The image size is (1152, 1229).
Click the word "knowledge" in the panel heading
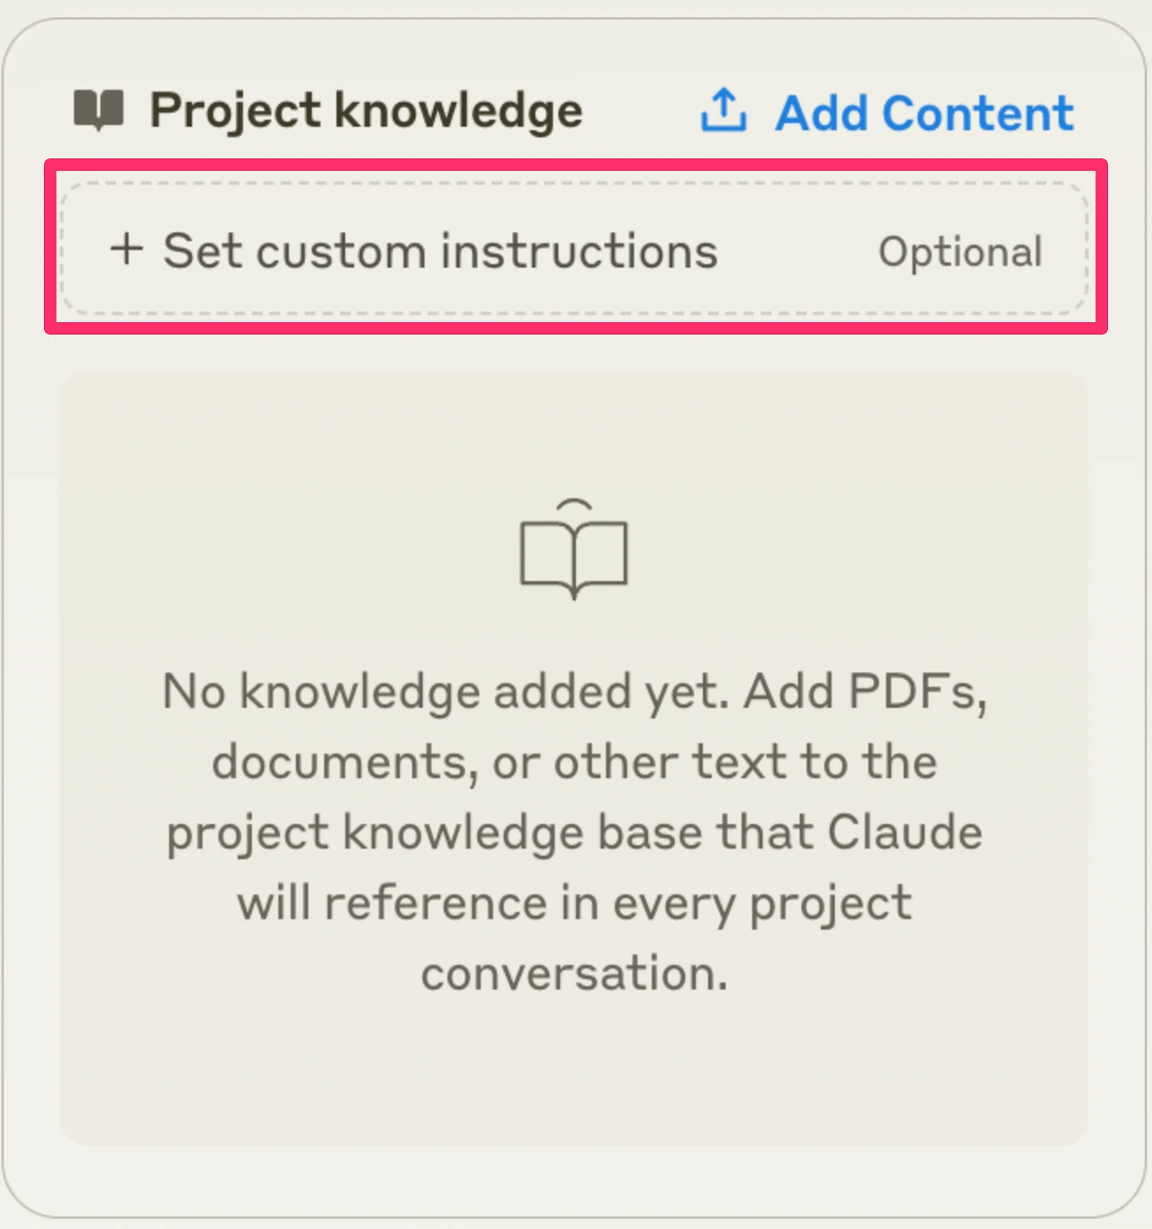(x=459, y=111)
